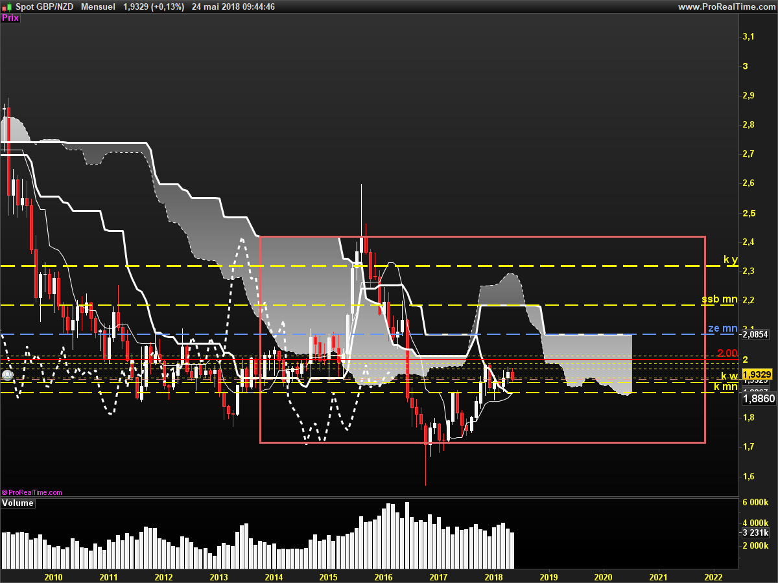This screenshot has height=583, width=778.
Task: Click the 2022 year on time axis
Action: (x=714, y=577)
